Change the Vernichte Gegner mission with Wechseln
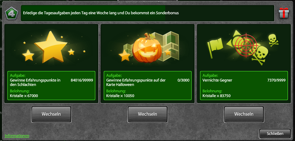This screenshot has height=141, width=295. tap(244, 114)
